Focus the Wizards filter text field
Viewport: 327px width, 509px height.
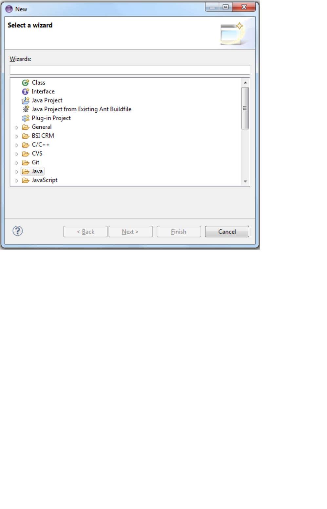[x=130, y=70]
